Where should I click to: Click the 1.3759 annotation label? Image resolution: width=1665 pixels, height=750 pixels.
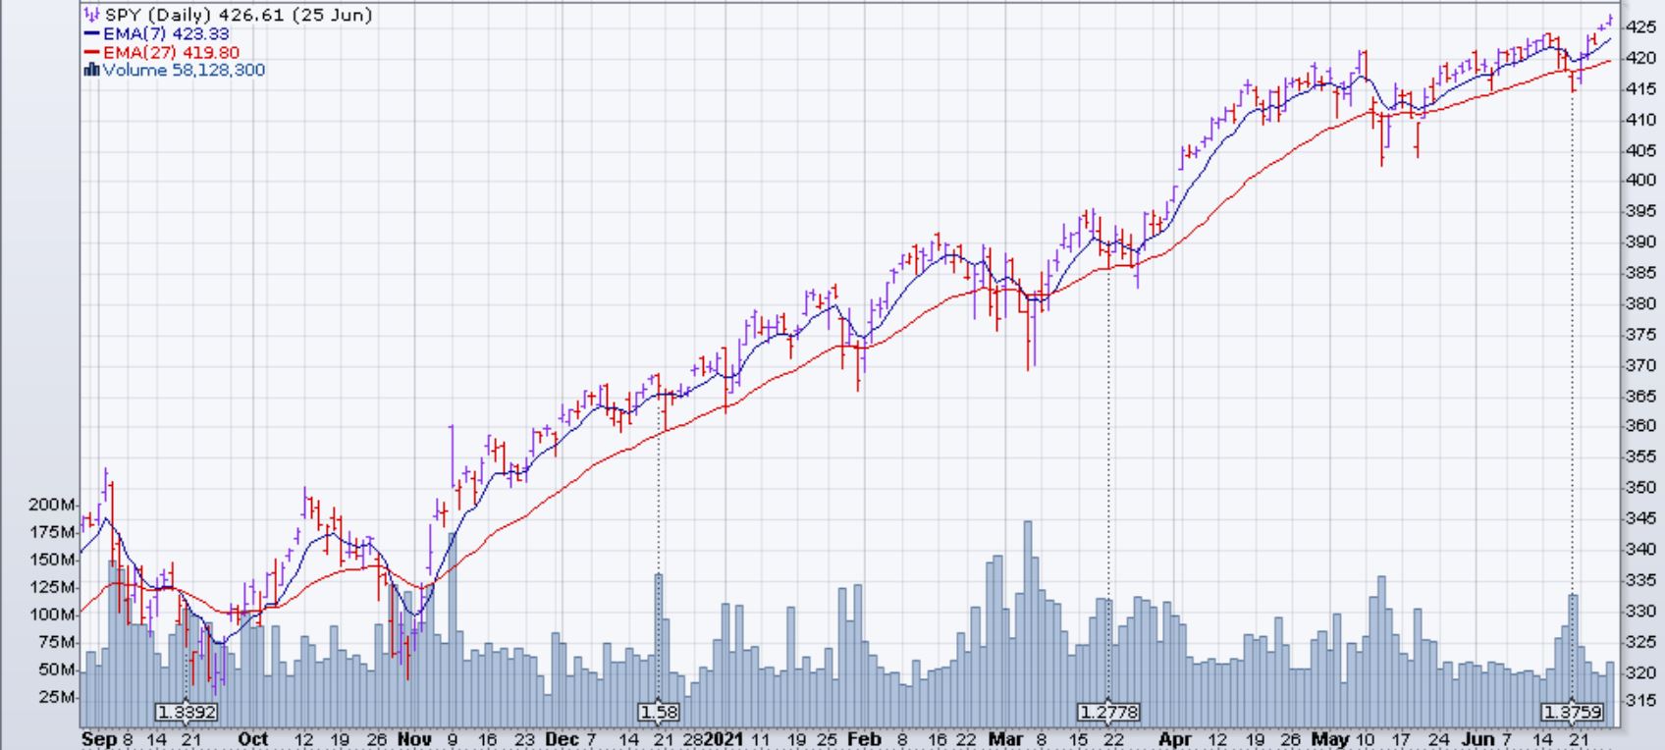pyautogui.click(x=1573, y=712)
